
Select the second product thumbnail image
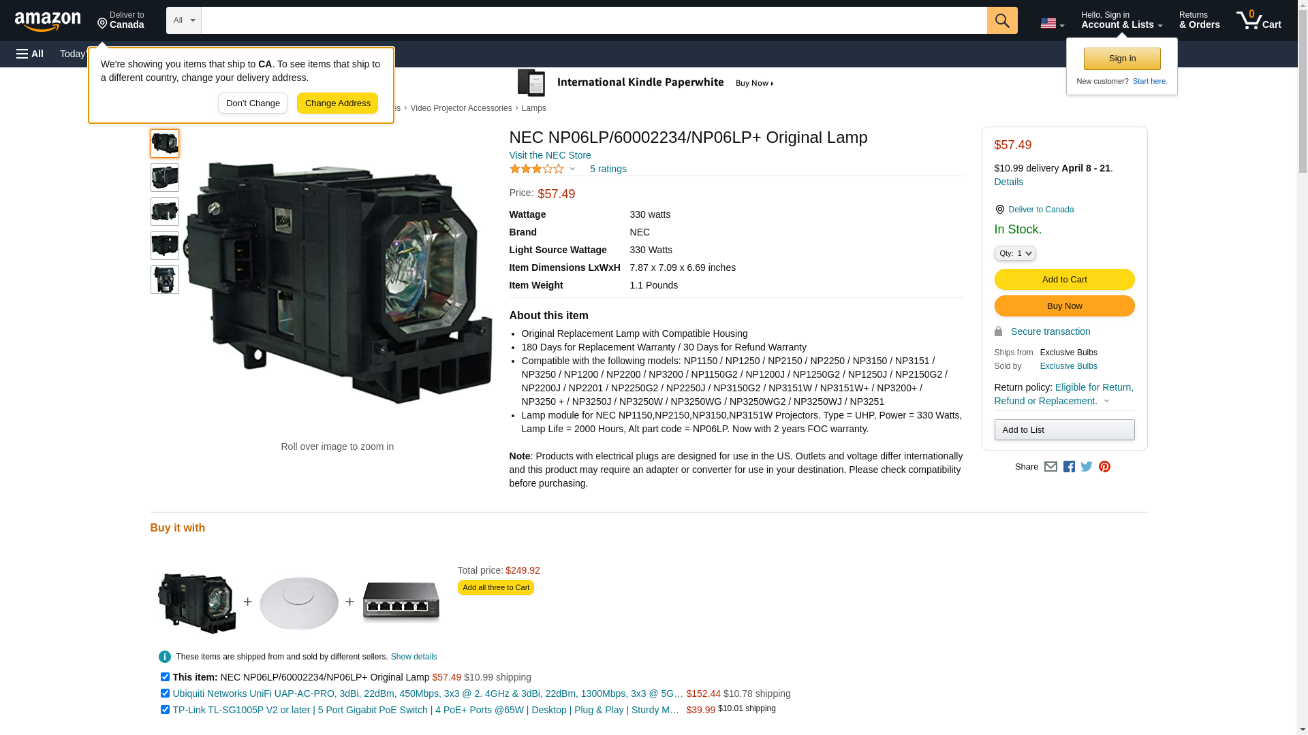pyautogui.click(x=165, y=178)
